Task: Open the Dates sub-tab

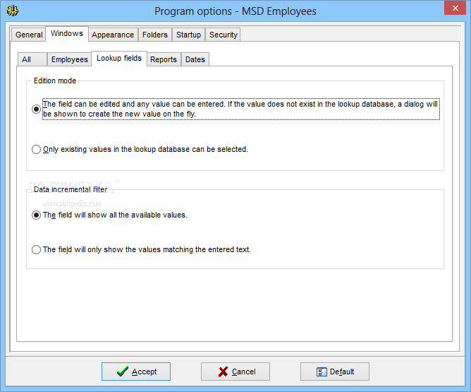Action: [195, 59]
